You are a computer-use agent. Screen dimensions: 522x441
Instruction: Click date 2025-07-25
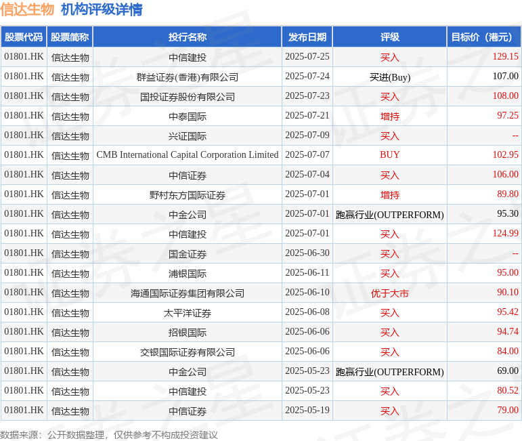pos(307,56)
